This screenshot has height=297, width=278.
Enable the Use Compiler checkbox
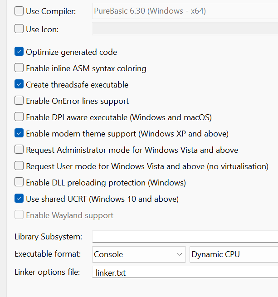point(19,11)
